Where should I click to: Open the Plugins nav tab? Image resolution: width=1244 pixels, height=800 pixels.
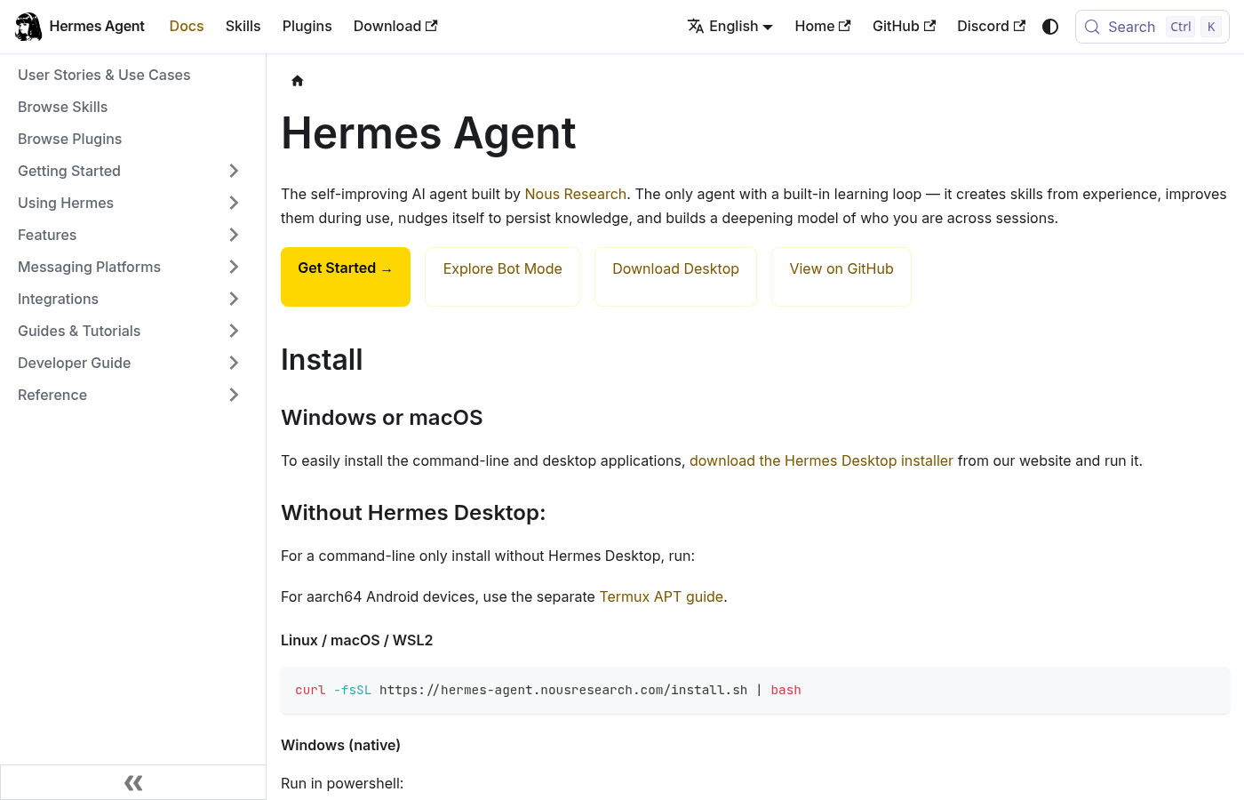[x=307, y=27]
